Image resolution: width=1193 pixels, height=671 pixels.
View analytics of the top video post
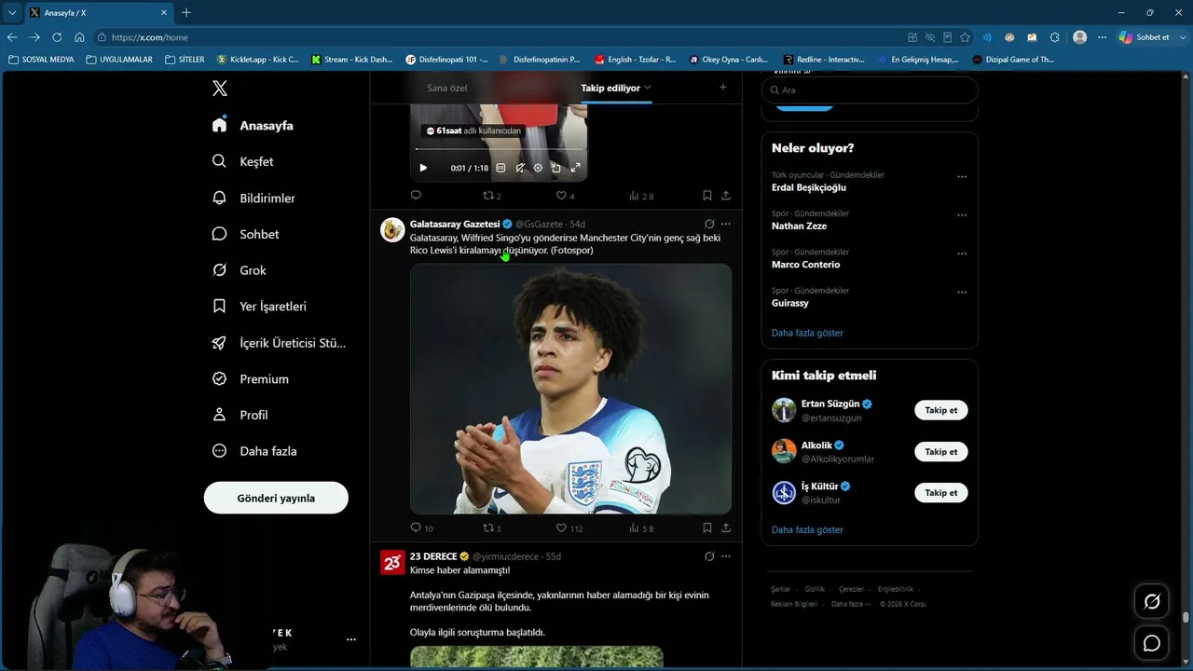click(x=641, y=196)
